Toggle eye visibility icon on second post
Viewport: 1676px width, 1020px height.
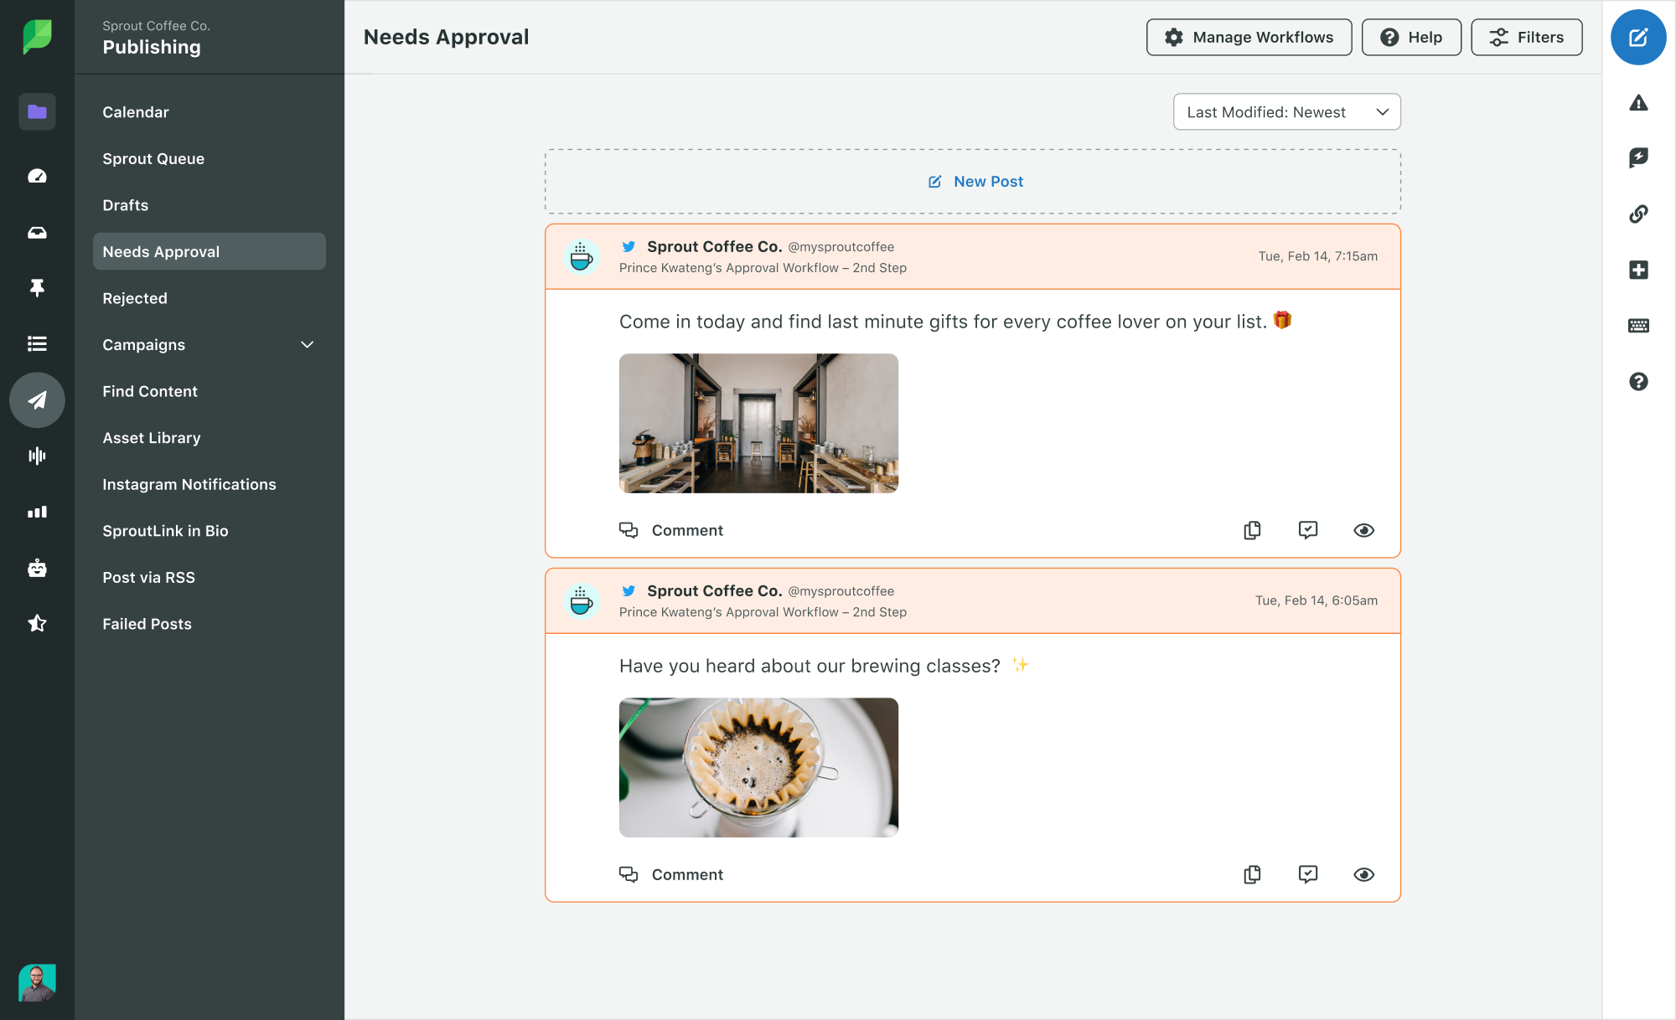(x=1365, y=874)
